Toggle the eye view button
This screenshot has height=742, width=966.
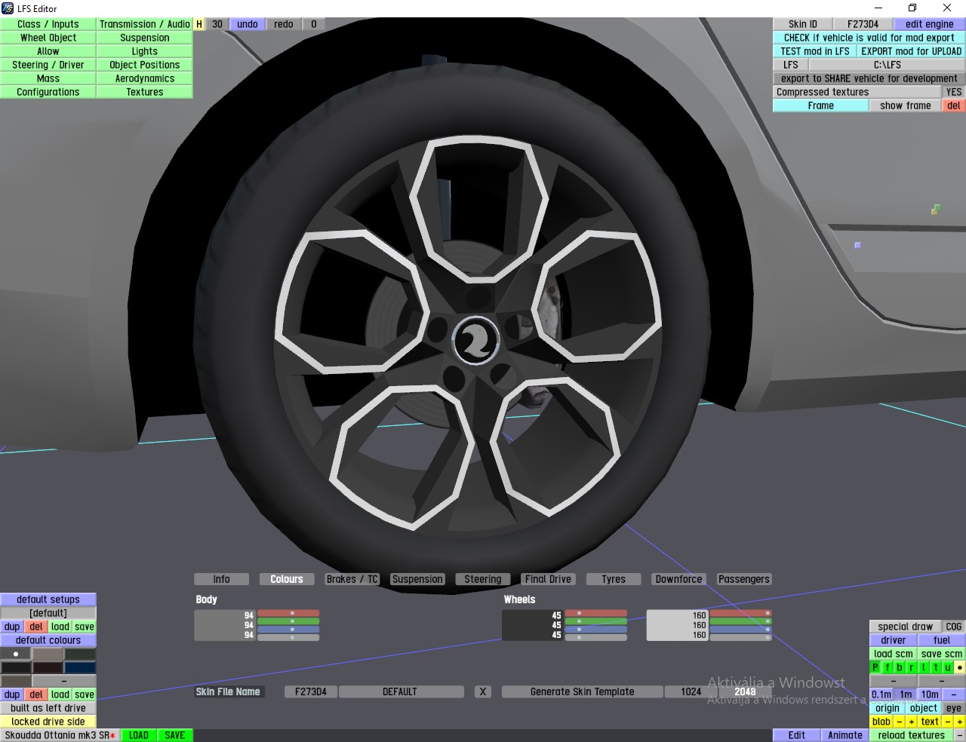(954, 708)
